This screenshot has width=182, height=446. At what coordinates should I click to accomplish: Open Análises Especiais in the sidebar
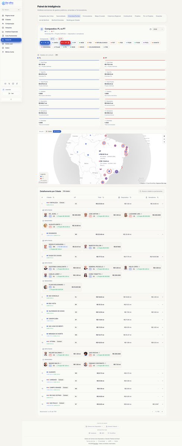11,32
